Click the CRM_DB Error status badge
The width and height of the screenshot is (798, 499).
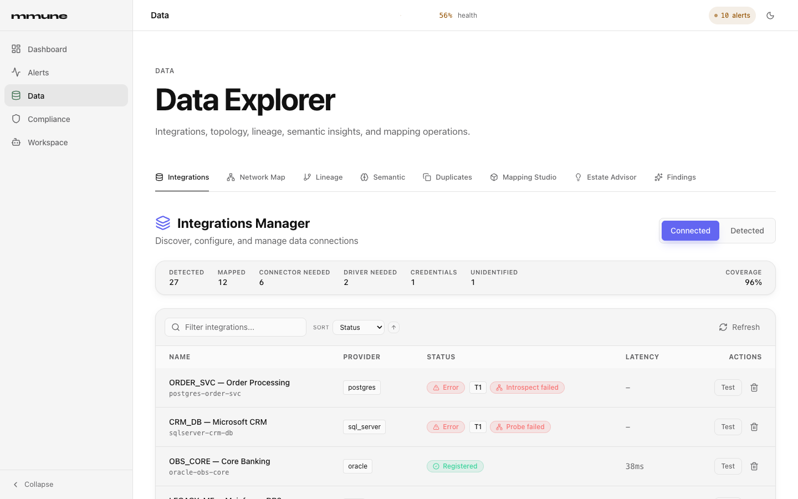(446, 427)
